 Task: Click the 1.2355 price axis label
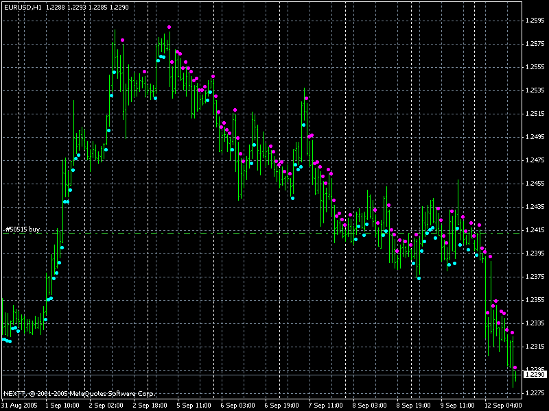tap(534, 300)
